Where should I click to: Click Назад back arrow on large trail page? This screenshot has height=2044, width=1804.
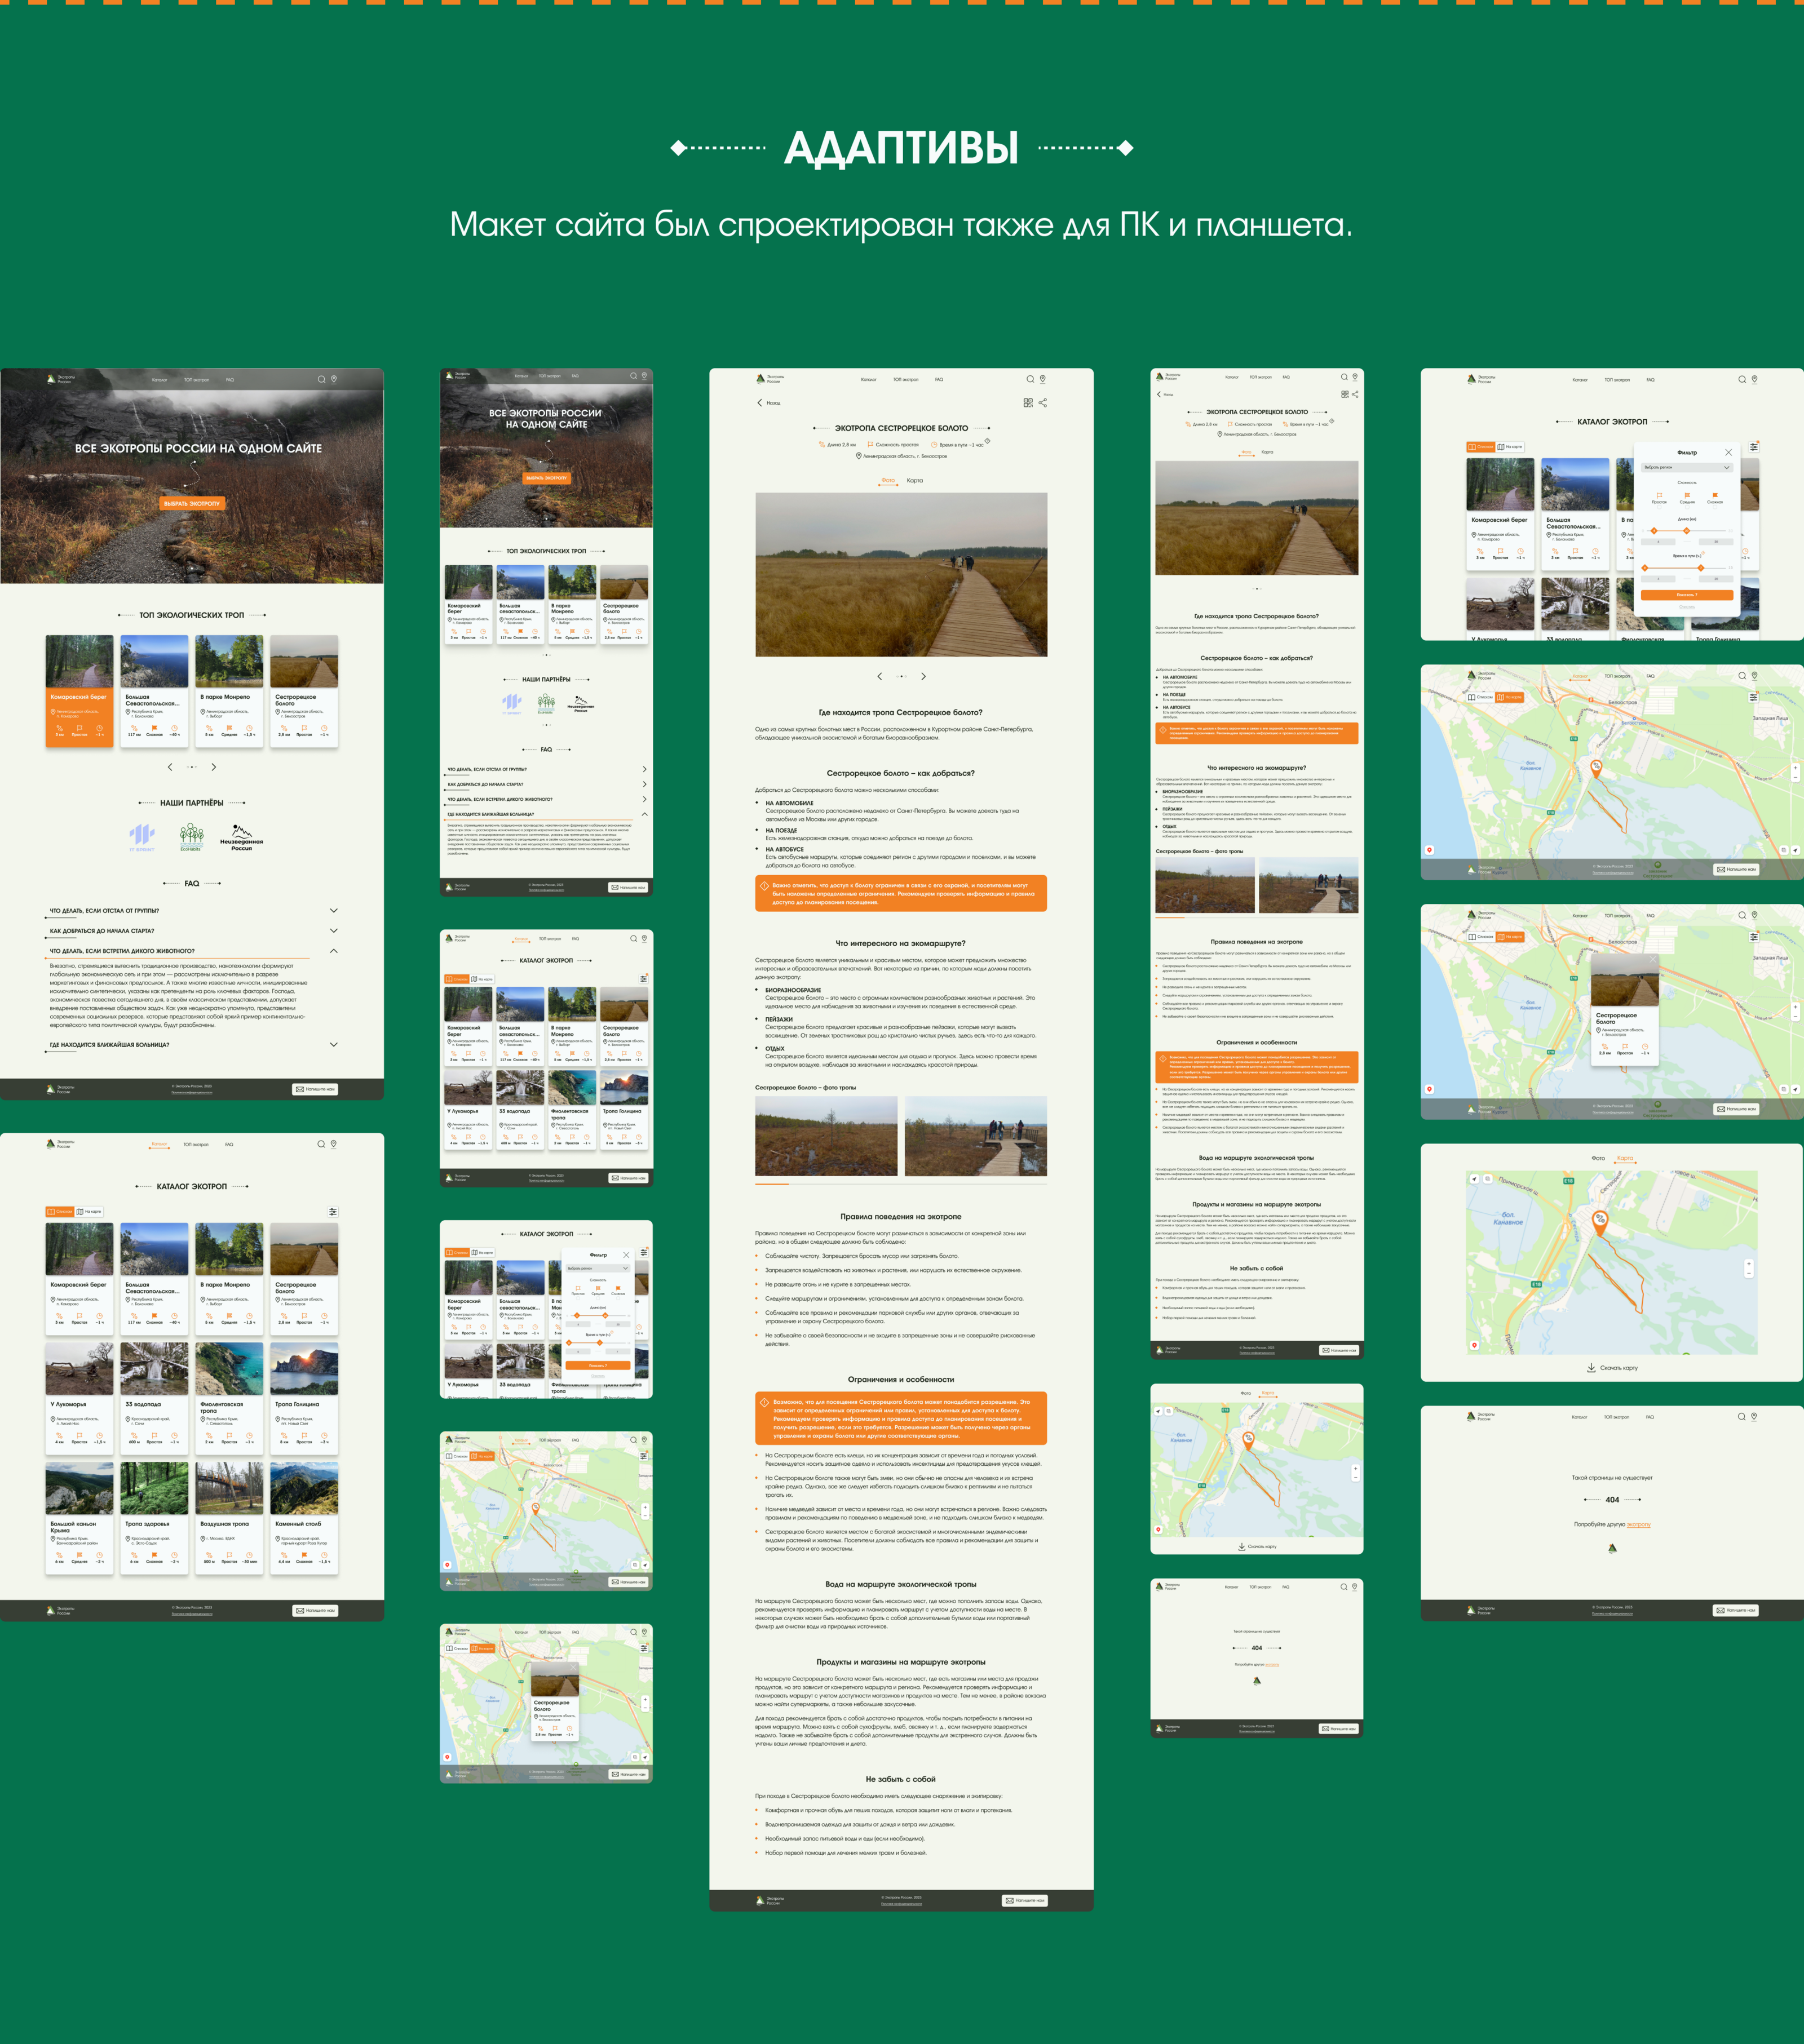[760, 403]
